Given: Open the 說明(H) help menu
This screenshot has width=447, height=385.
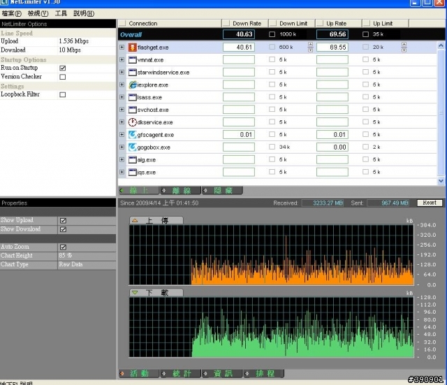Looking at the screenshot, I should coord(84,13).
